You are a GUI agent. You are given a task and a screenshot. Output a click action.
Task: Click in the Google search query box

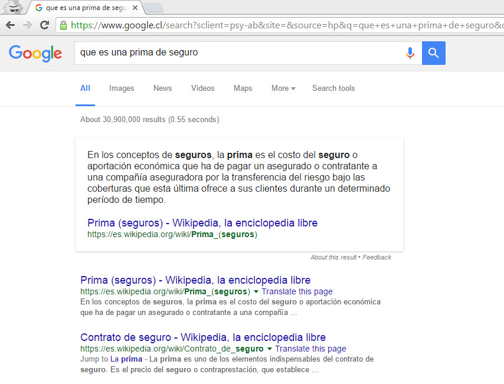pos(238,52)
